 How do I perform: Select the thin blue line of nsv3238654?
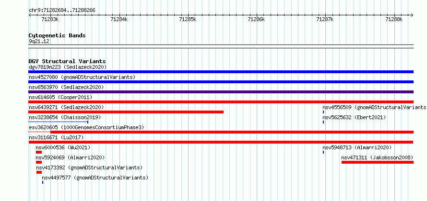coord(58,122)
